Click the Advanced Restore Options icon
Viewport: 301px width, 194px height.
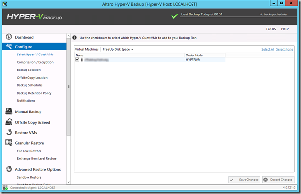pyautogui.click(x=9, y=169)
